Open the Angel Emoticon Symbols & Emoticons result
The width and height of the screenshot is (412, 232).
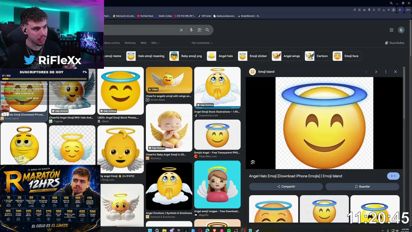tap(169, 190)
